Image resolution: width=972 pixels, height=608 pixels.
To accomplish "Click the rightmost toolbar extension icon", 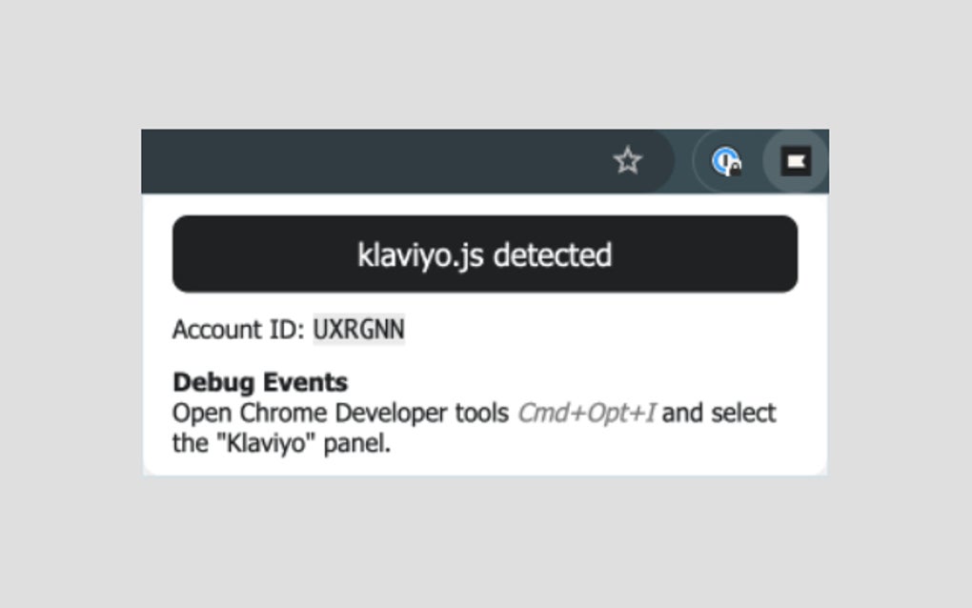I will click(793, 160).
